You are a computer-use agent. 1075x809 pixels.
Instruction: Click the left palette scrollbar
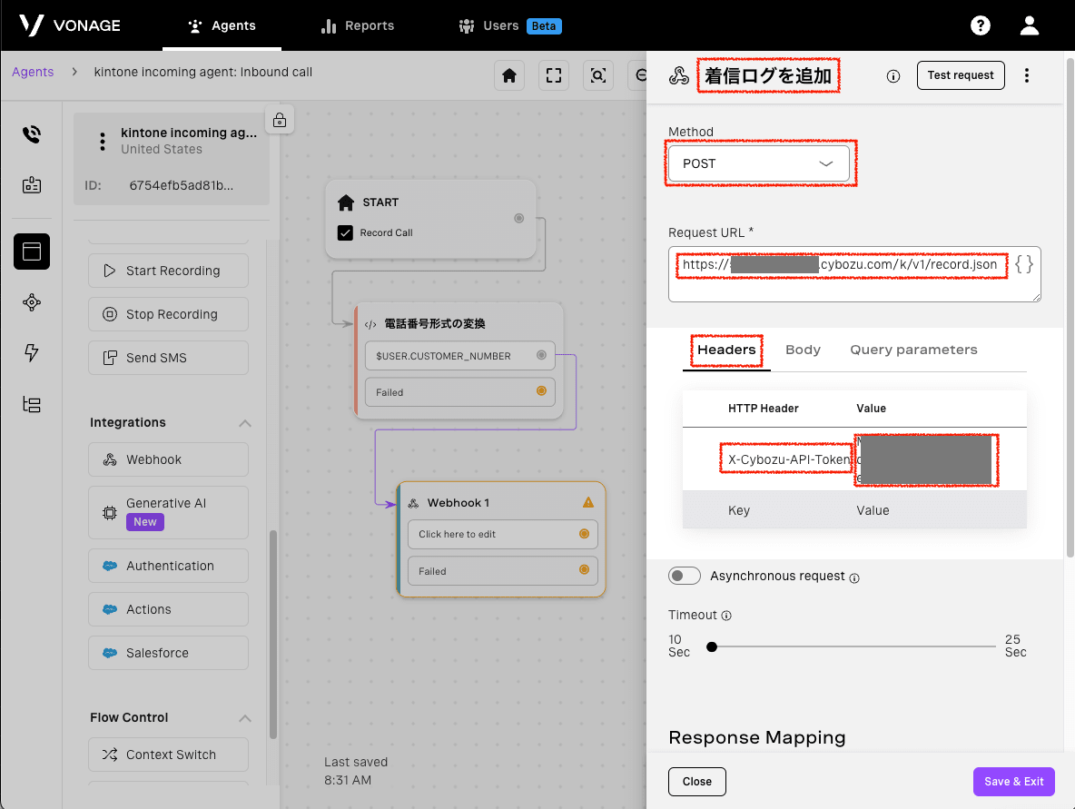pyautogui.click(x=273, y=635)
